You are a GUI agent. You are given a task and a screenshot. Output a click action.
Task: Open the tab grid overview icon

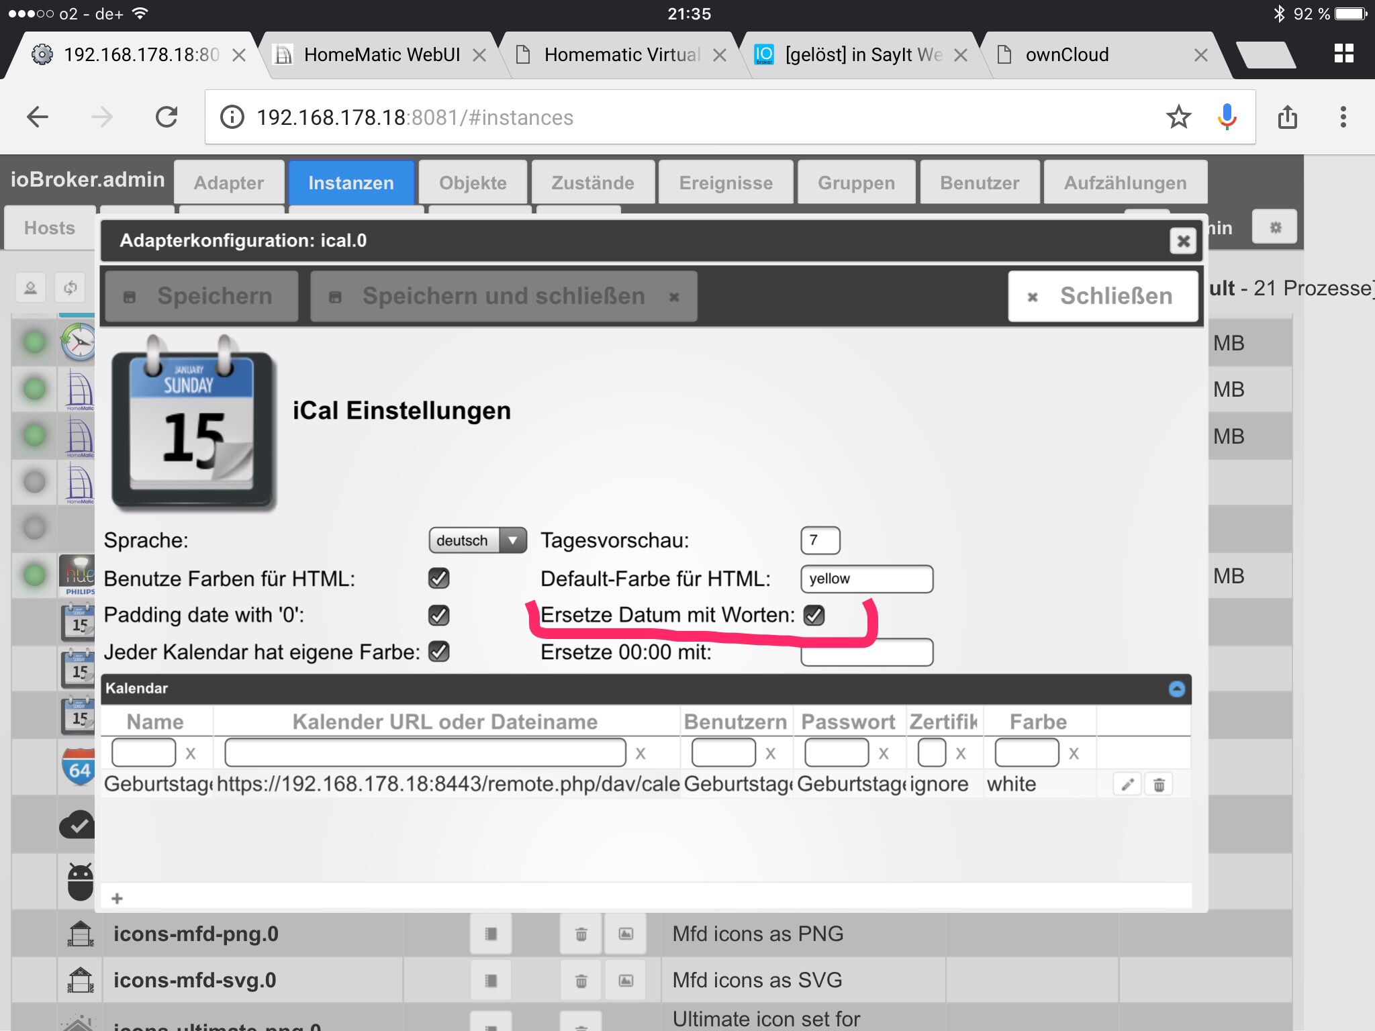click(x=1343, y=54)
